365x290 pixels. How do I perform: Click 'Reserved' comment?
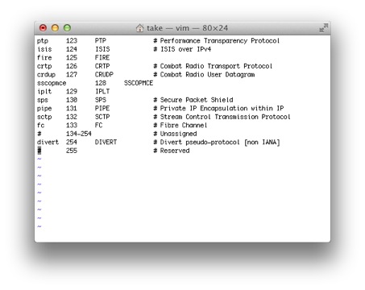(x=175, y=151)
